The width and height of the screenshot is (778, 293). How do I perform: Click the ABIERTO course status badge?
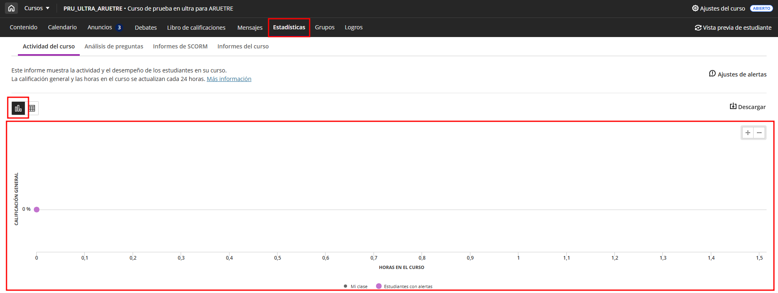pyautogui.click(x=761, y=8)
